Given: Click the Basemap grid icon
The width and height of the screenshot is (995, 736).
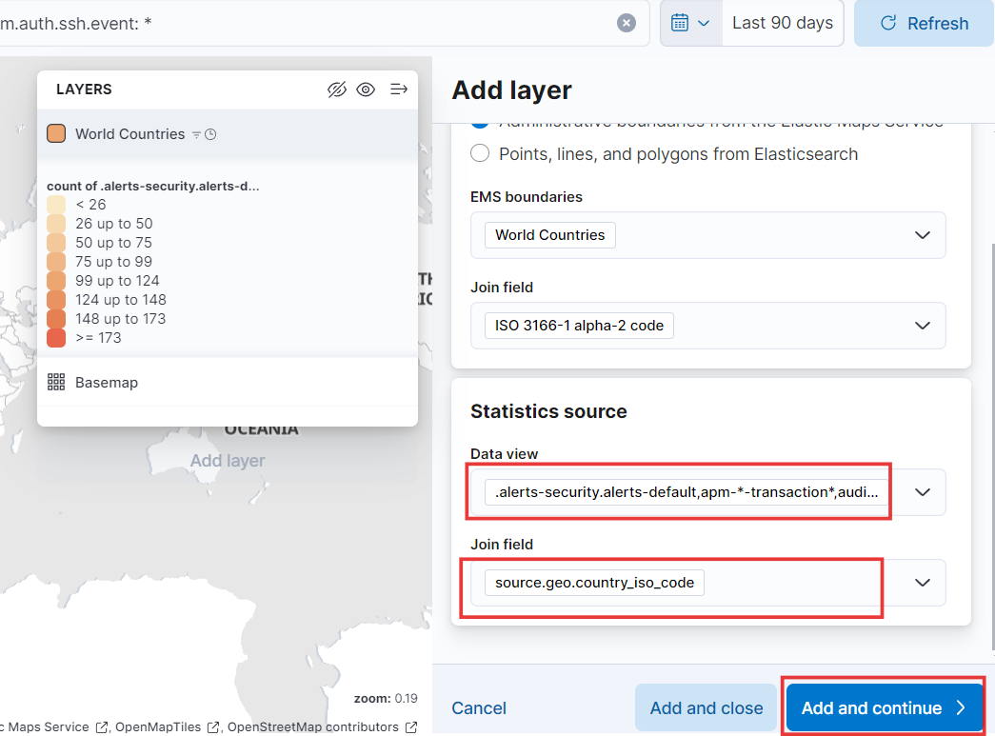Looking at the screenshot, I should [x=56, y=382].
